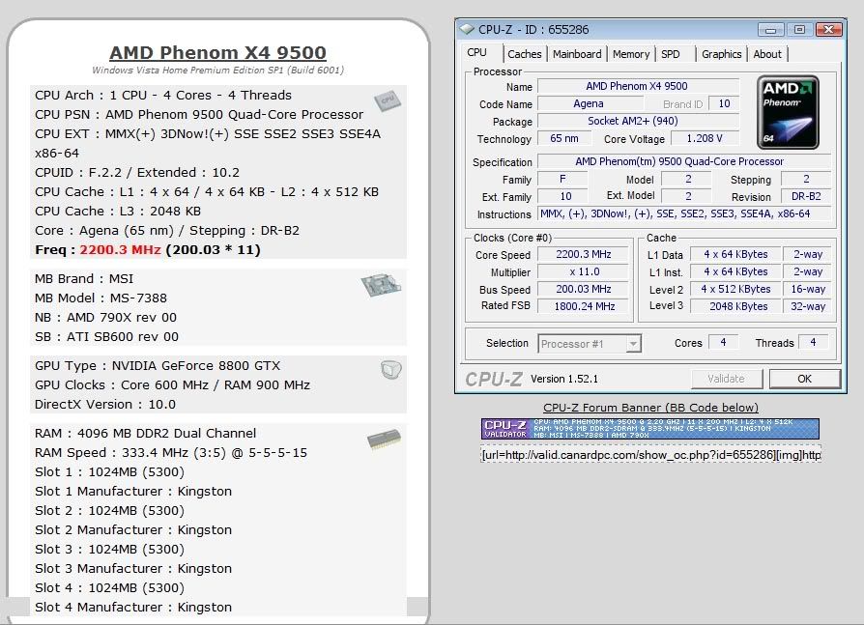The width and height of the screenshot is (864, 625).
Task: Click the Specification field in CPU-Z
Action: [x=684, y=161]
